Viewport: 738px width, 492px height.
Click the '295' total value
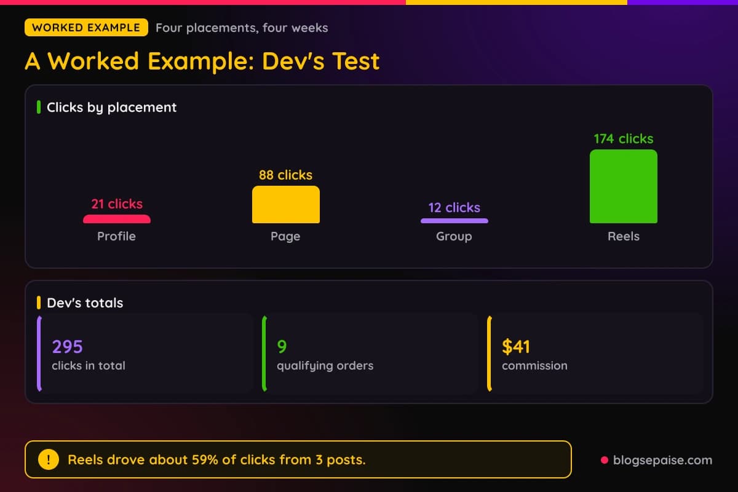pyautogui.click(x=68, y=347)
